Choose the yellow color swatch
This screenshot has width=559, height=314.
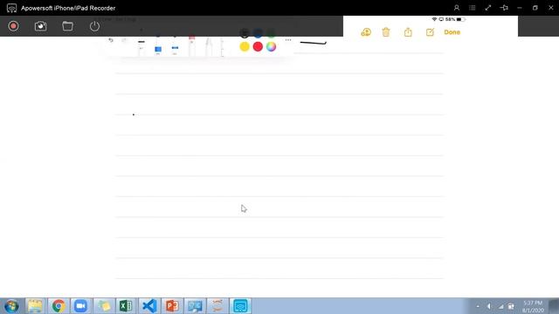pos(245,46)
